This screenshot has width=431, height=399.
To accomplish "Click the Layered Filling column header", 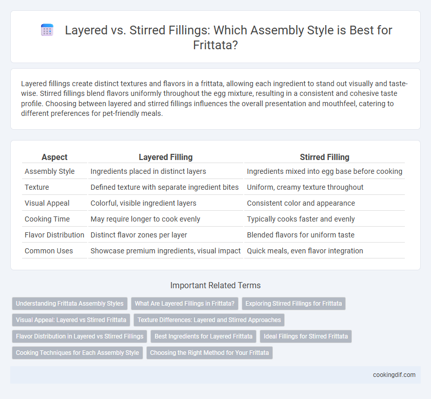I will click(165, 157).
